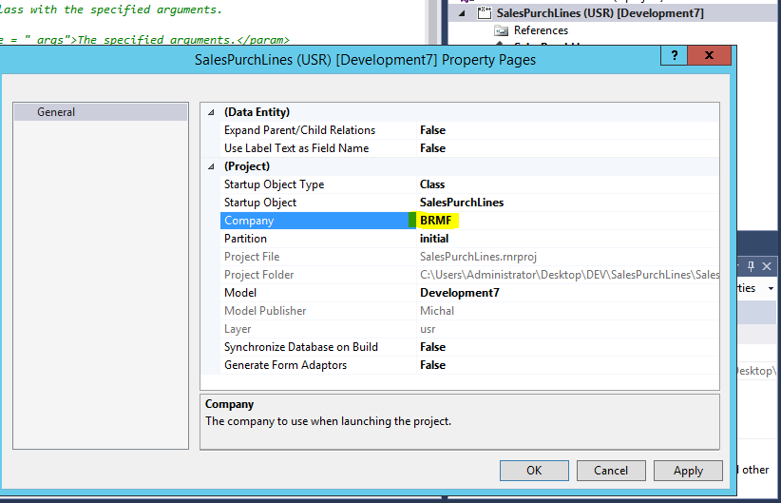
Task: Close the Properties panel with X icon
Action: (767, 266)
